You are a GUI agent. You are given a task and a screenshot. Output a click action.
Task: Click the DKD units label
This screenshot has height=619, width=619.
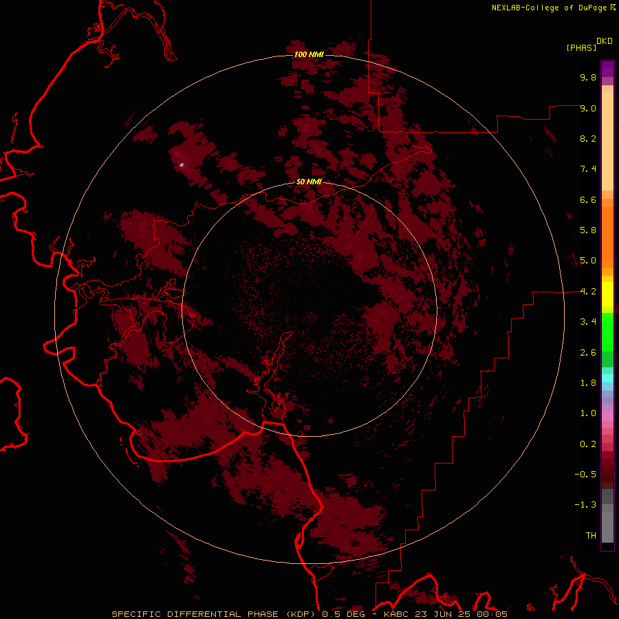pos(605,41)
